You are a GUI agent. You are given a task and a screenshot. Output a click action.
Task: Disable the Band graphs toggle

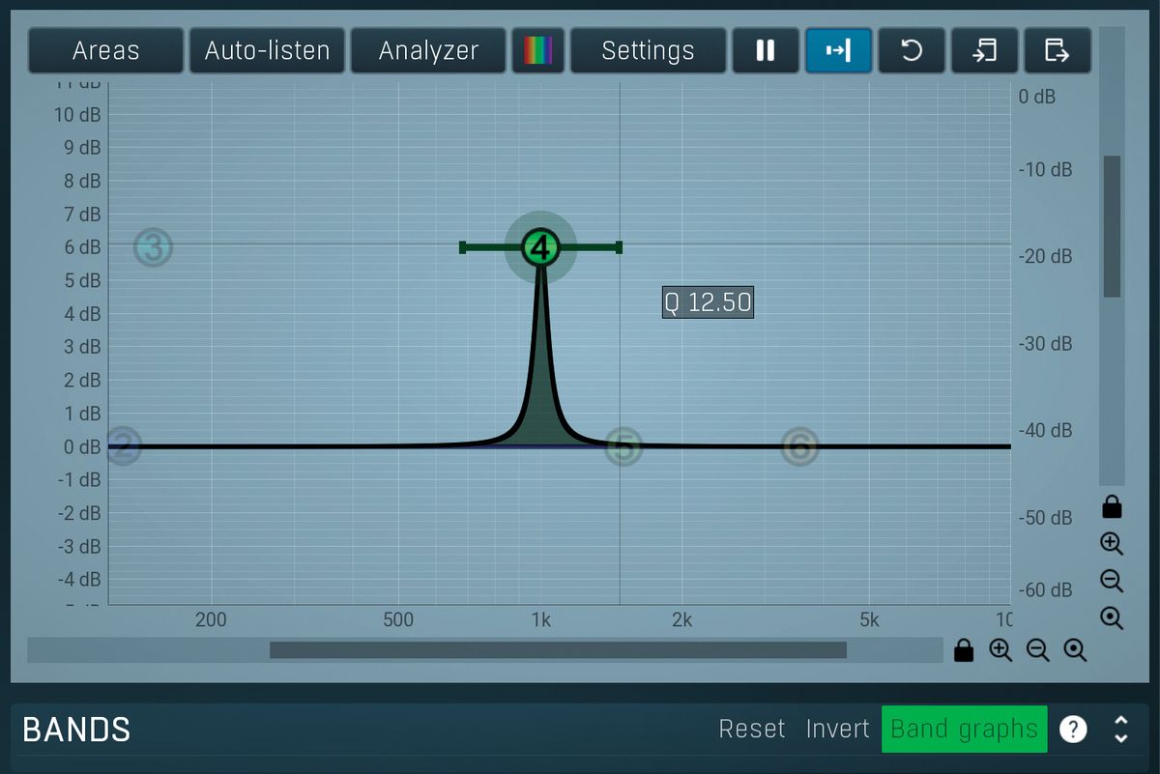(x=963, y=729)
